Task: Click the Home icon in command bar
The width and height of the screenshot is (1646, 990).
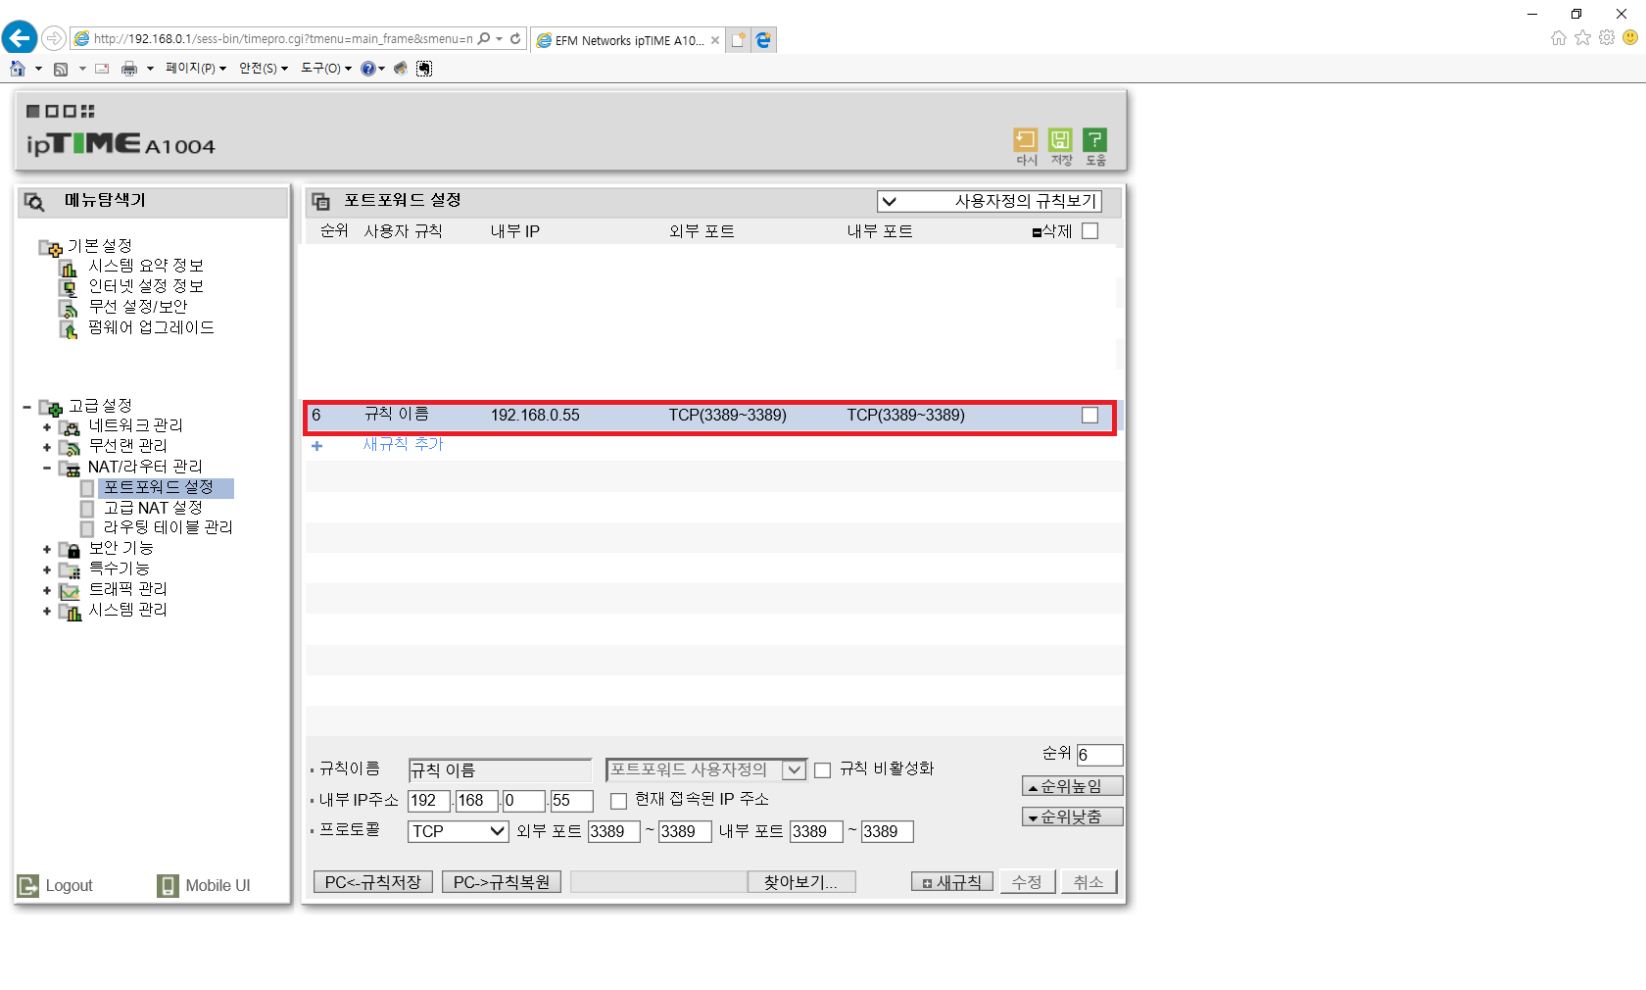Action: coord(18,69)
